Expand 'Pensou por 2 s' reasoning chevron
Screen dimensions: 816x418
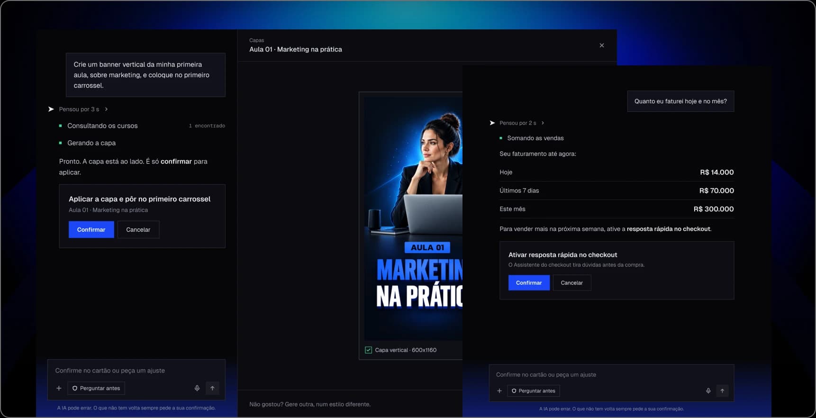pos(543,123)
